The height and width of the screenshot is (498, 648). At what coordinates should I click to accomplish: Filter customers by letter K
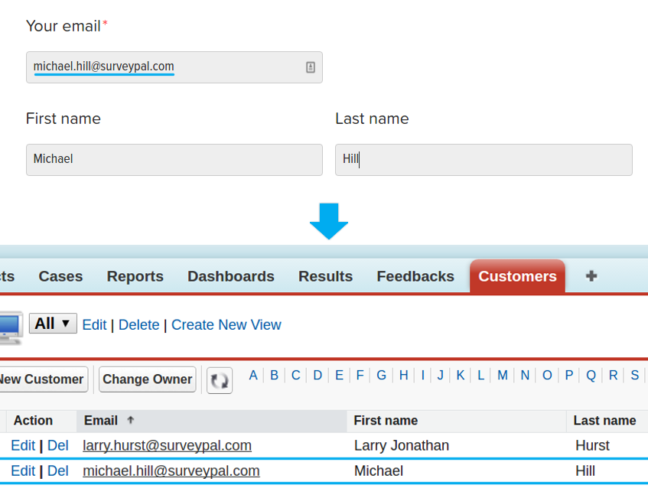(x=461, y=376)
